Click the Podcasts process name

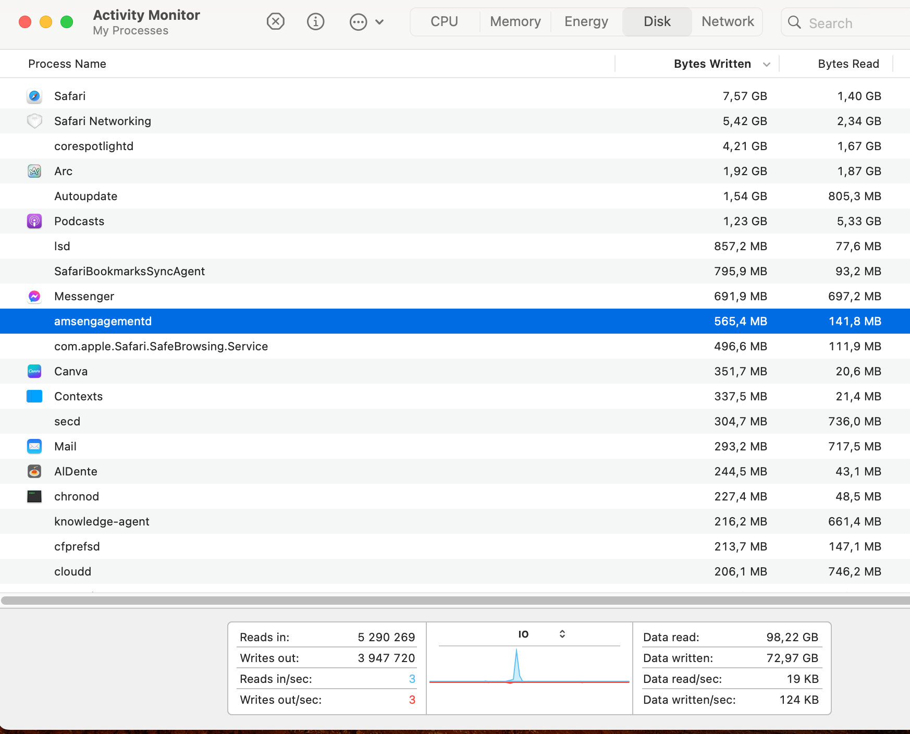[79, 221]
